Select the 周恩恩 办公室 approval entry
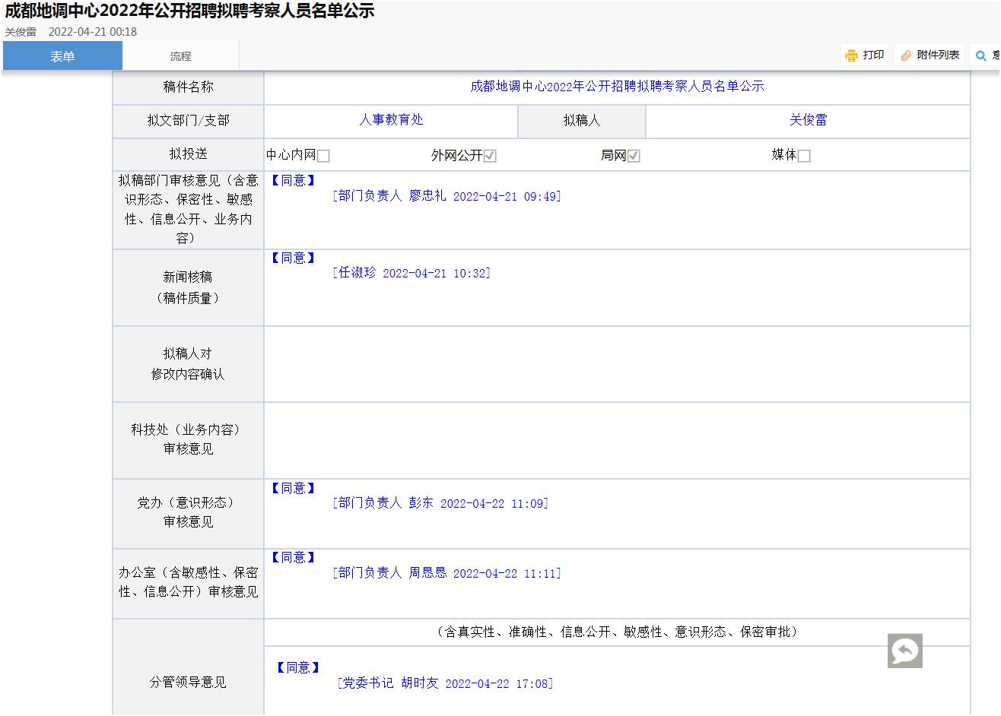 pos(446,573)
